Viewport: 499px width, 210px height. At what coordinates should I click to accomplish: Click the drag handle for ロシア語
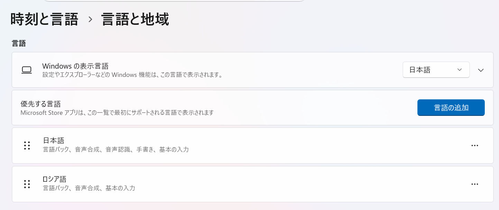[x=27, y=184]
